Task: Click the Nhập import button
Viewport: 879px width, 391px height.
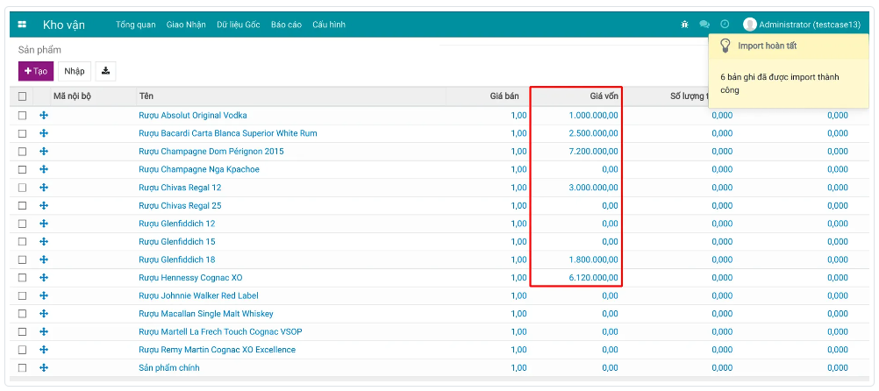Action: [x=75, y=71]
